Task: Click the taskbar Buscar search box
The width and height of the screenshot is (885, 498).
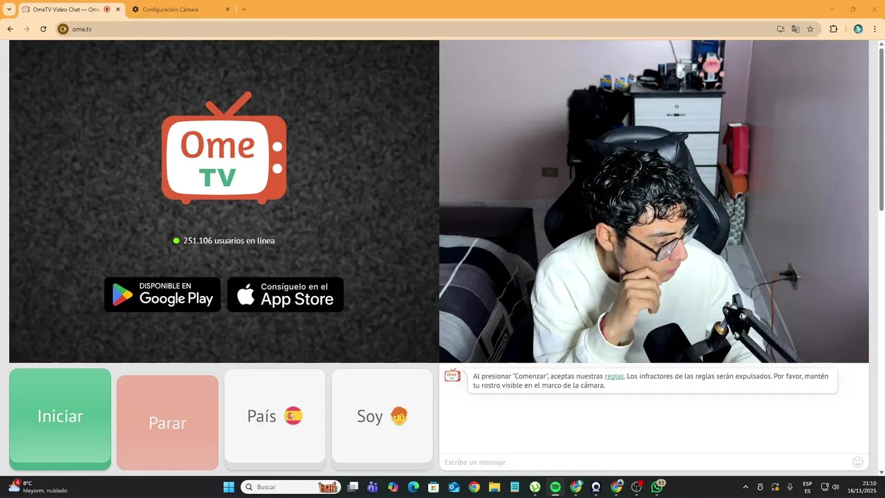Action: pos(290,487)
